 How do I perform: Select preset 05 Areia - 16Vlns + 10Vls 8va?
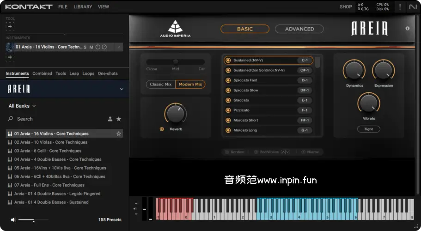click(x=64, y=168)
